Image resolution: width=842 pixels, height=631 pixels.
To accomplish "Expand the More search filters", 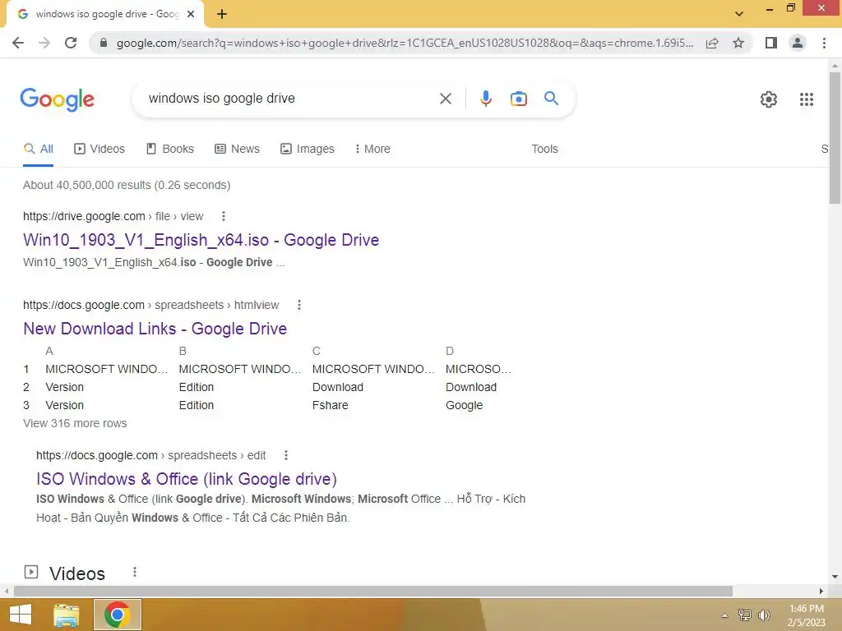I will click(x=372, y=149).
